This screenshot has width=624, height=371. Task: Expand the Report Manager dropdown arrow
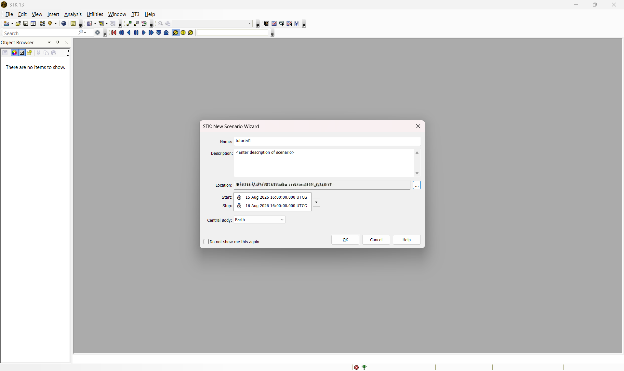(x=95, y=23)
